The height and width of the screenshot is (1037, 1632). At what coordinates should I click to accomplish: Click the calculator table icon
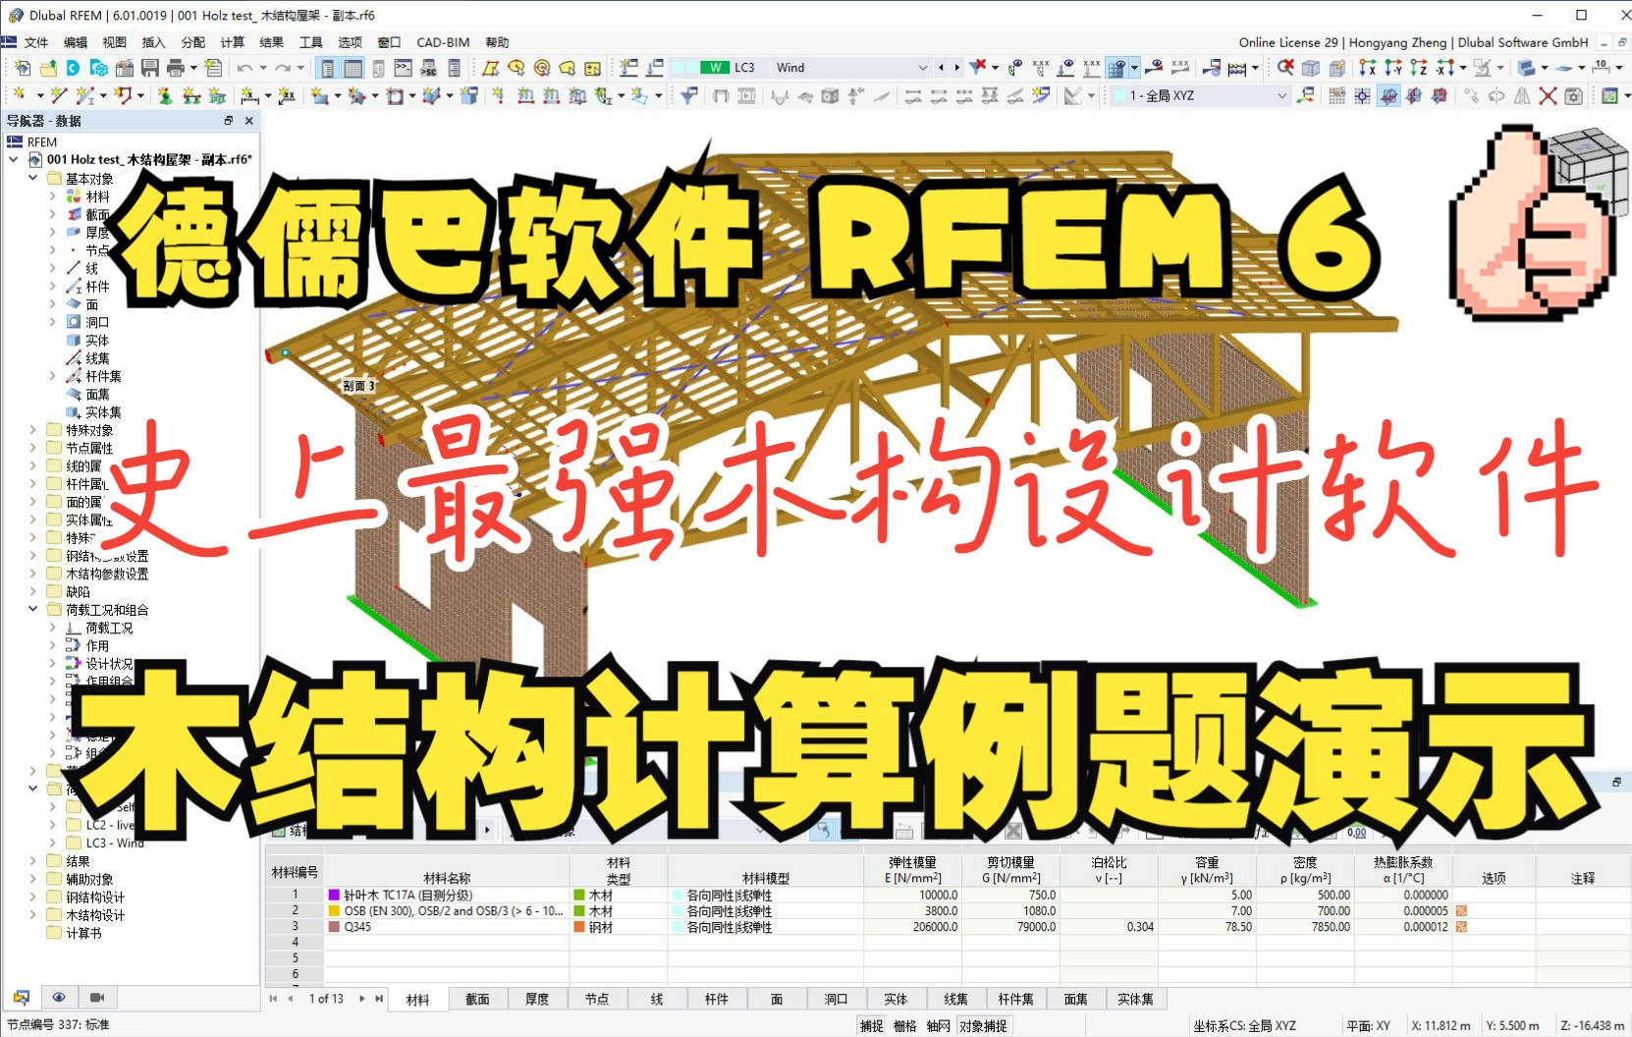[x=1236, y=68]
